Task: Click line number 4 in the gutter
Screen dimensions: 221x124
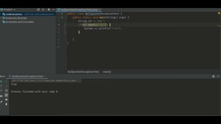Action: (x=59, y=25)
